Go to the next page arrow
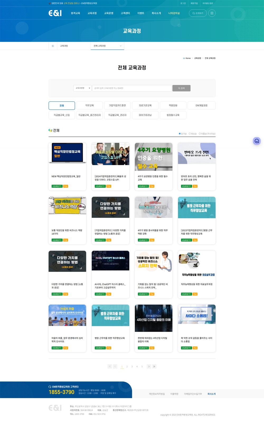This screenshot has width=264, height=423. pos(149,366)
